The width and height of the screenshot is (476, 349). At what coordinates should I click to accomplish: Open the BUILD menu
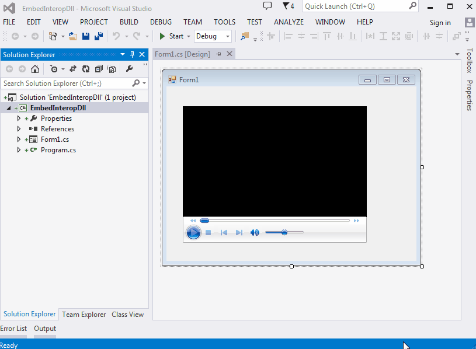tap(129, 22)
